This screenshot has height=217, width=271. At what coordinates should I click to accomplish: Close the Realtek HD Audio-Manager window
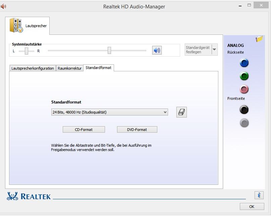pos(261,5)
